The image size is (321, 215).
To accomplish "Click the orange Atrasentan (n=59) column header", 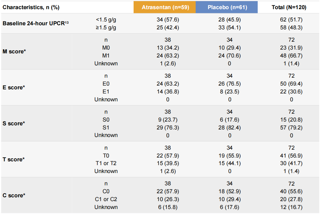I will pyautogui.click(x=165, y=7).
